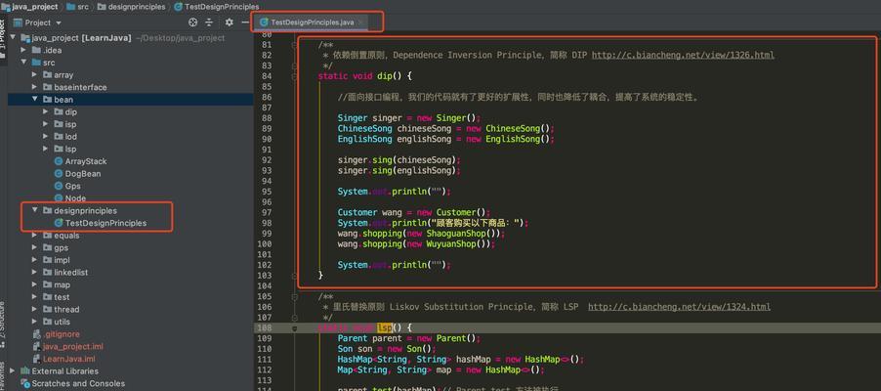Click the locate/scroll from source target icon
This screenshot has width=881, height=391.
193,22
